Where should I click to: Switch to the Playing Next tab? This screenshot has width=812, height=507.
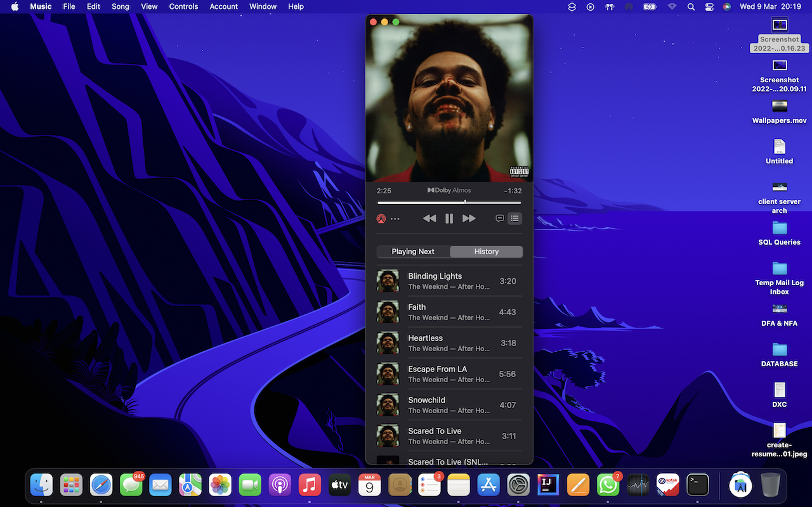pyautogui.click(x=413, y=252)
